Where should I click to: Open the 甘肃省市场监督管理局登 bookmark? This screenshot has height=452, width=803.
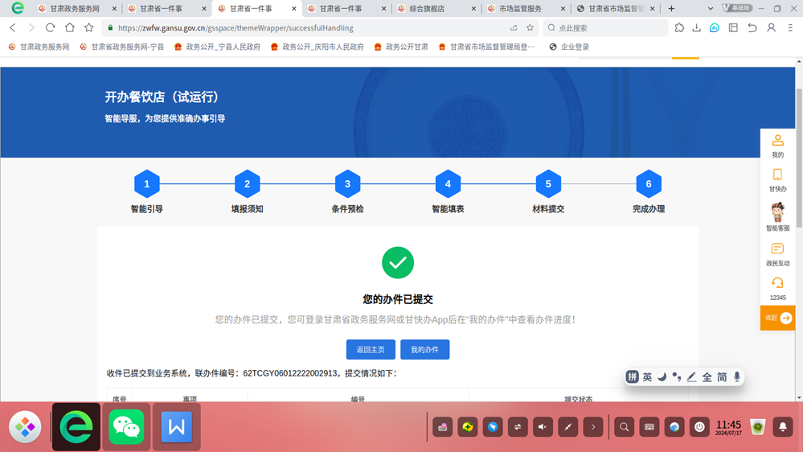pos(486,47)
